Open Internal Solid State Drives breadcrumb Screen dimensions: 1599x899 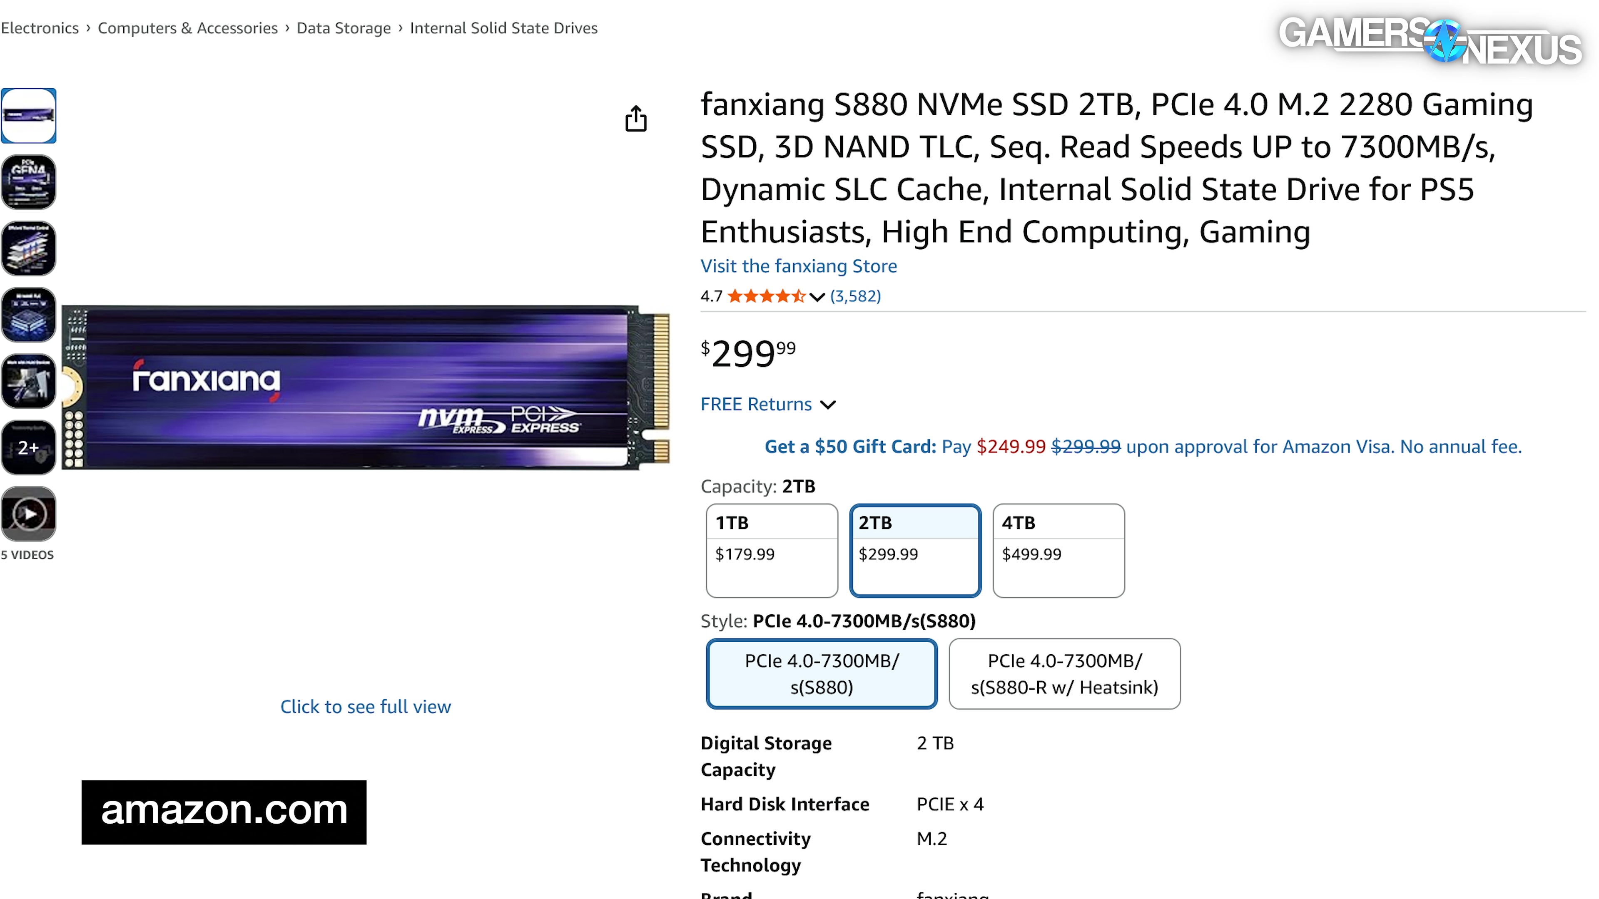click(503, 28)
